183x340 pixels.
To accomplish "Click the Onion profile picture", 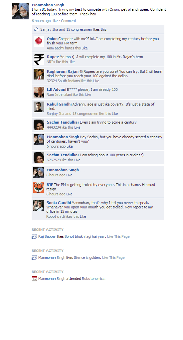I will 39,41.
